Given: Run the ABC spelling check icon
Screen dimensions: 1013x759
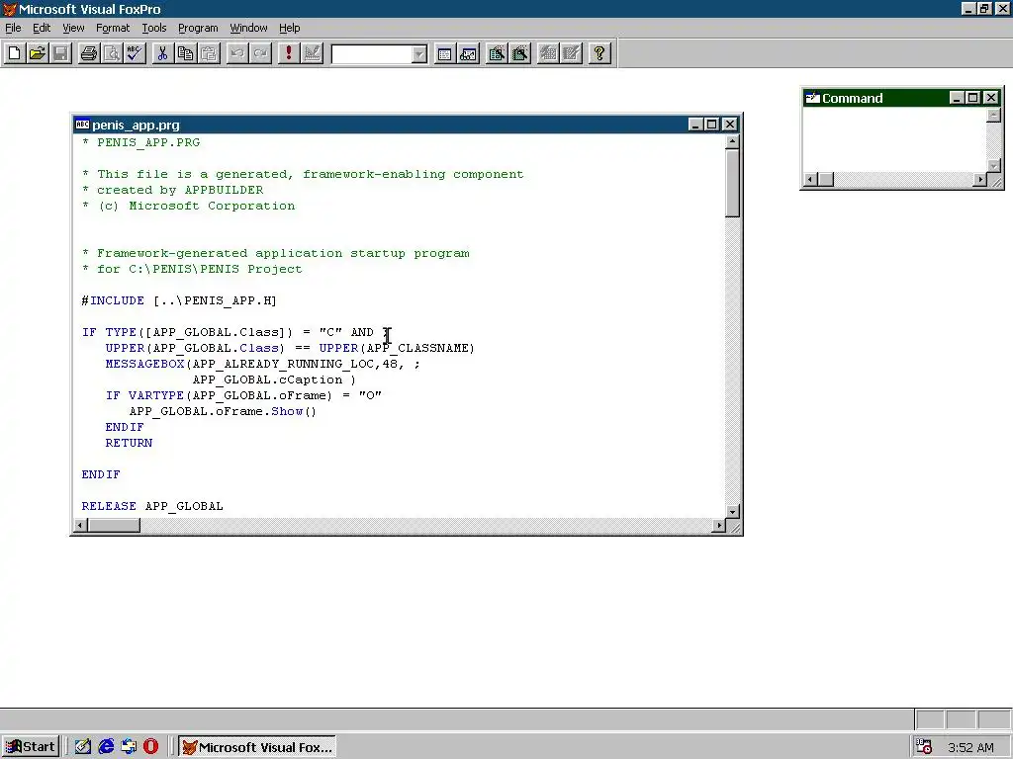Looking at the screenshot, I should tap(135, 53).
